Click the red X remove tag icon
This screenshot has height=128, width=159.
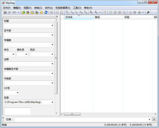pyautogui.click(x=10, y=13)
